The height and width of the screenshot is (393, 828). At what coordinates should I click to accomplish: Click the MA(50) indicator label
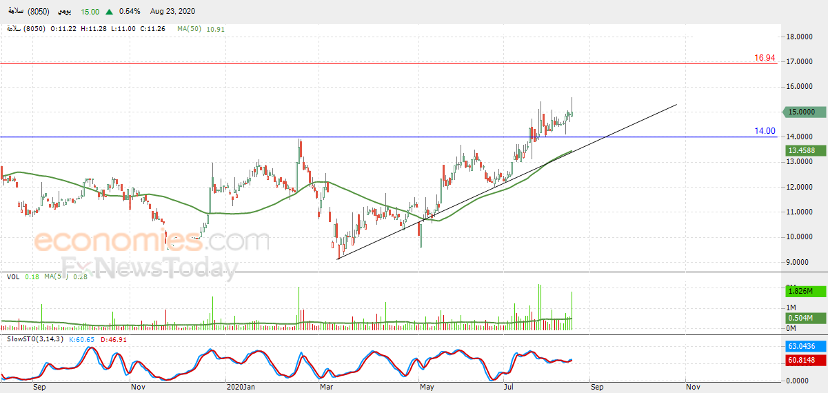[190, 29]
